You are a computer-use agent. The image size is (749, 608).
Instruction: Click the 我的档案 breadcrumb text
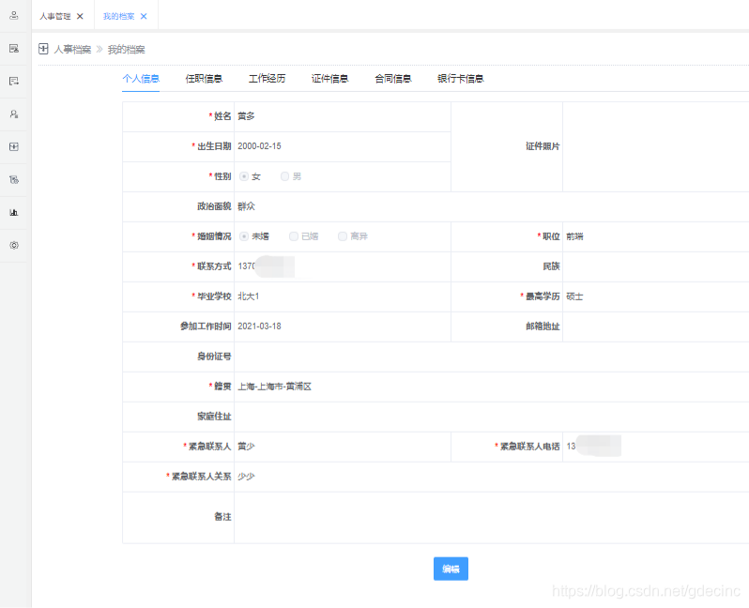pos(127,49)
